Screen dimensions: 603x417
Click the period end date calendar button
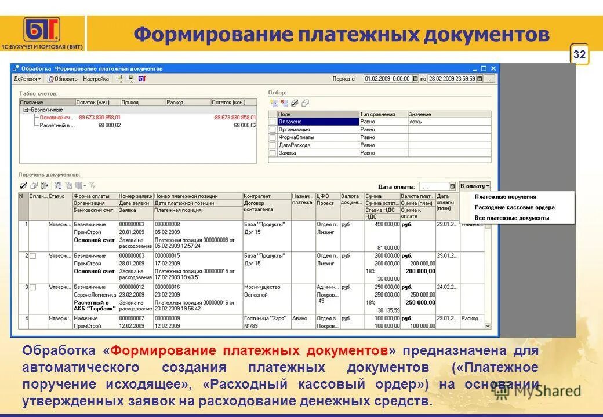480,78
